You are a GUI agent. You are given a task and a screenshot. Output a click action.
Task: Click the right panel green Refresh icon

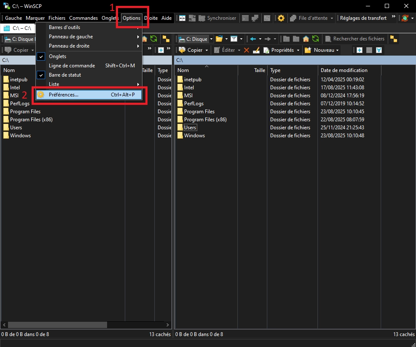coord(315,39)
